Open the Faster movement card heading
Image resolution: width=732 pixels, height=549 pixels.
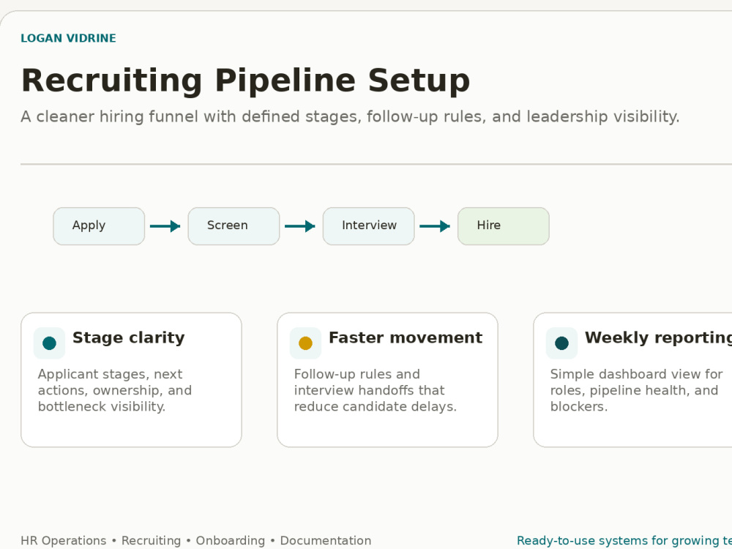pos(406,337)
